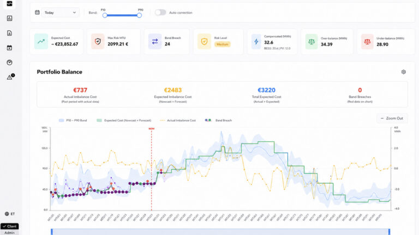Toggle Actual Imbalance Cost legend series
Screen dimensions: 419x235
tap(178, 120)
